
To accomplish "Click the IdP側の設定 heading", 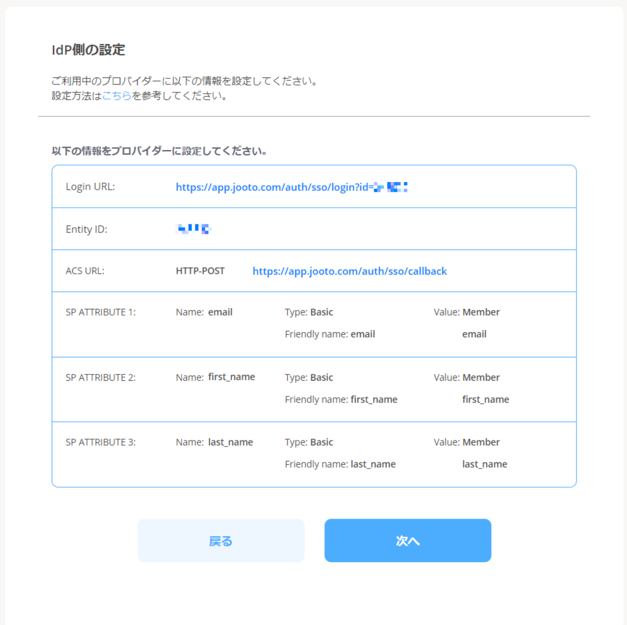I will coord(88,50).
